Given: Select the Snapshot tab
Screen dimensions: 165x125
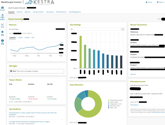Looking at the screenshot, I should [11, 12].
